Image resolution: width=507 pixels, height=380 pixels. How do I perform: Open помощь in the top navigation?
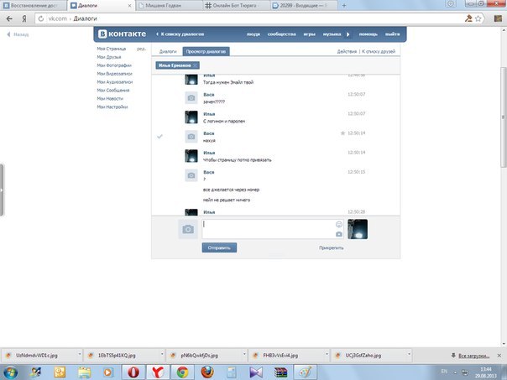coord(368,34)
